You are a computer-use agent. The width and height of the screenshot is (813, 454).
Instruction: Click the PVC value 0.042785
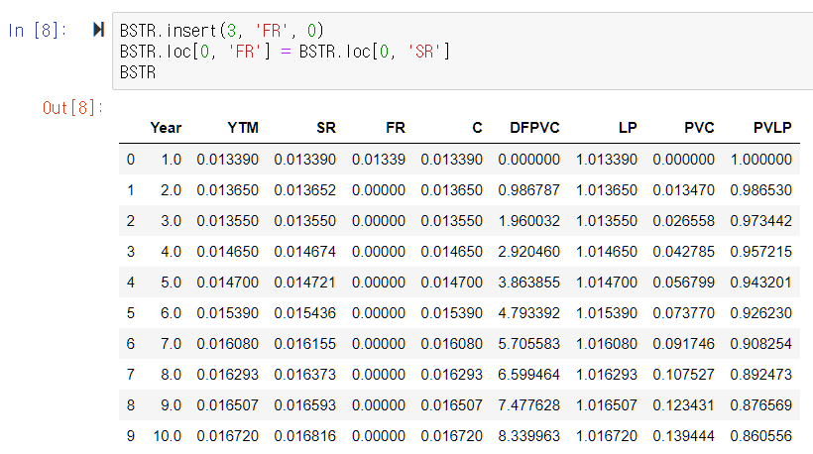[683, 252]
